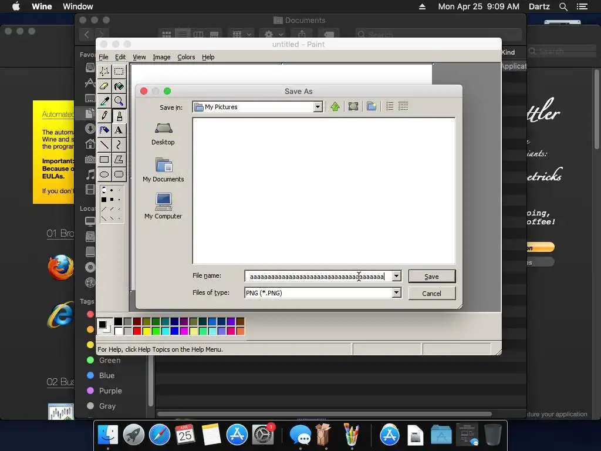The height and width of the screenshot is (451, 601).
Task: Pick the bright red color swatch
Action: [x=137, y=331]
